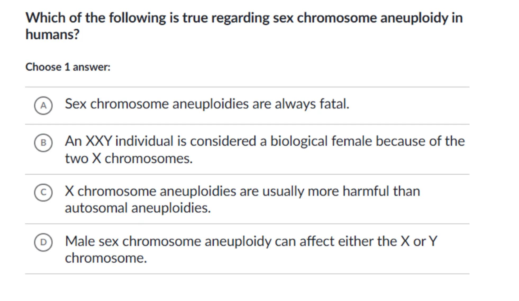The height and width of the screenshot is (301, 519).
Task: Click the lone 'chromosome.' line in option D
Action: tap(106, 258)
